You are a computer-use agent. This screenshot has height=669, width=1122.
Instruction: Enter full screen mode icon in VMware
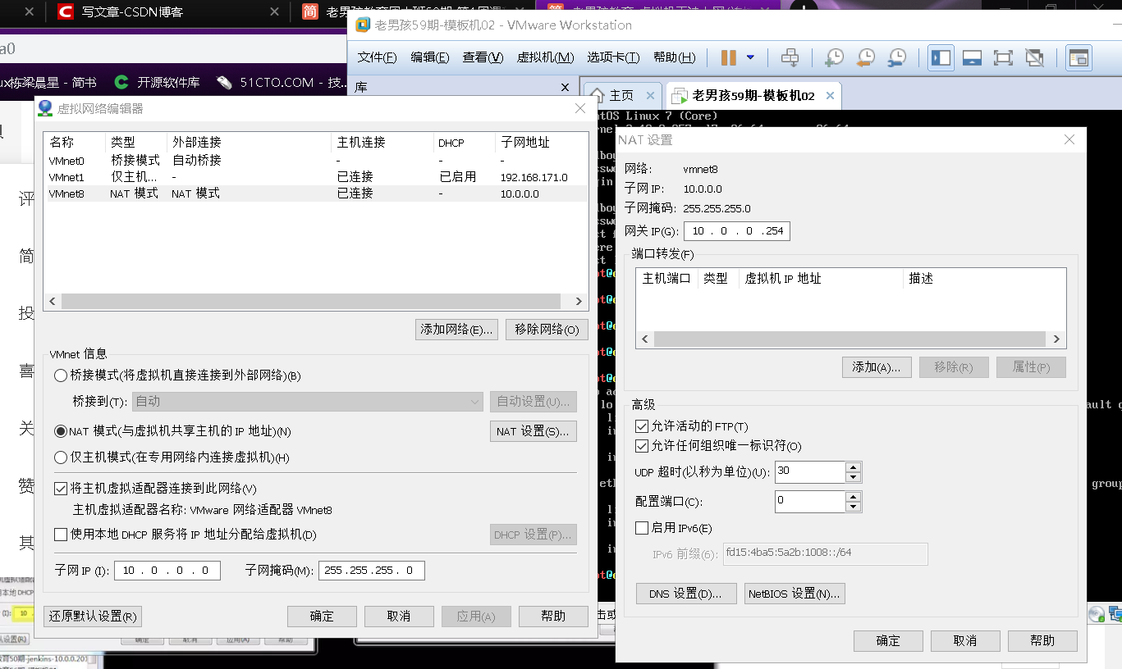click(x=1003, y=57)
